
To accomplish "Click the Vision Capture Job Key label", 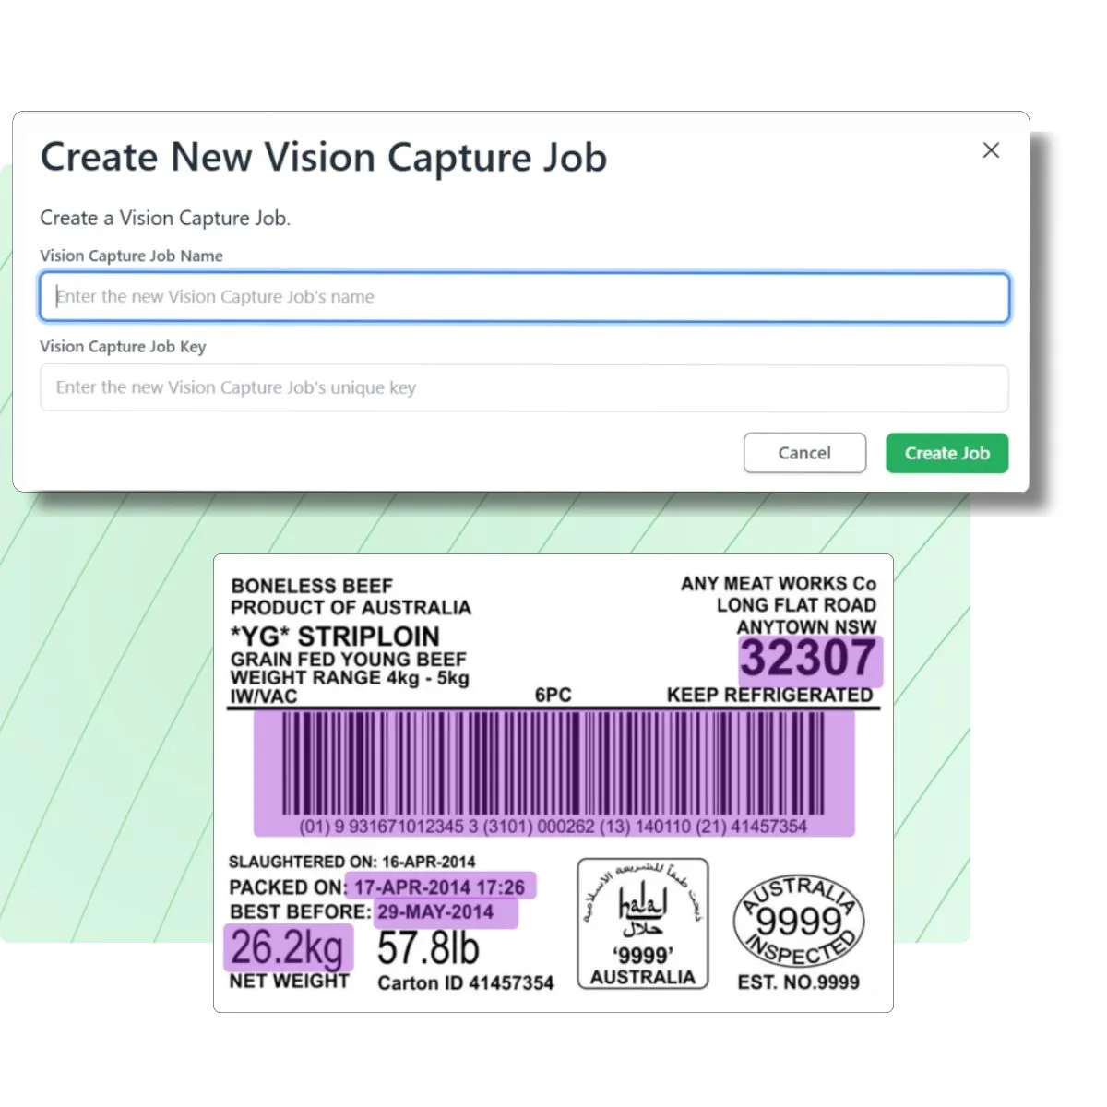I will coord(123,347).
